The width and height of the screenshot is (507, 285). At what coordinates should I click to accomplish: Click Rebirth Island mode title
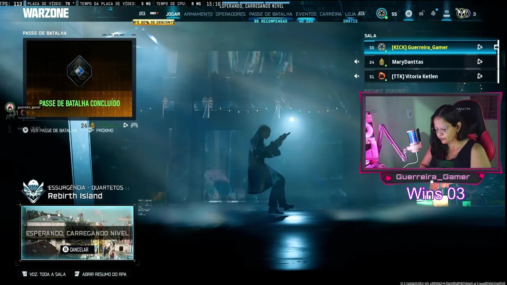pos(75,196)
